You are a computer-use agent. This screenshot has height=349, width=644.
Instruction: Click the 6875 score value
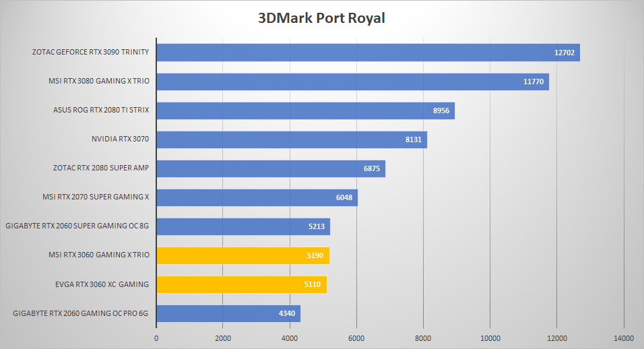click(372, 168)
